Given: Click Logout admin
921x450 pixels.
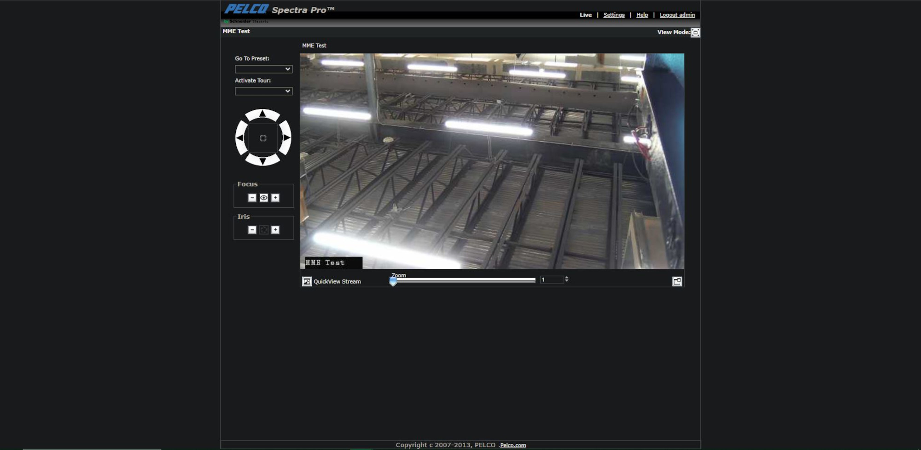Looking at the screenshot, I should [677, 15].
